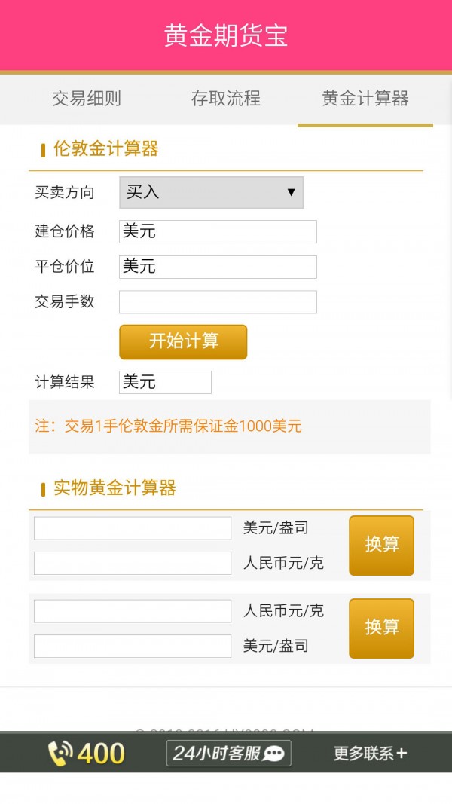Tap the second 换算 conversion button

(381, 628)
